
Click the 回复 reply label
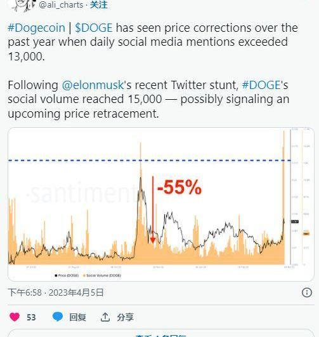tap(77, 317)
